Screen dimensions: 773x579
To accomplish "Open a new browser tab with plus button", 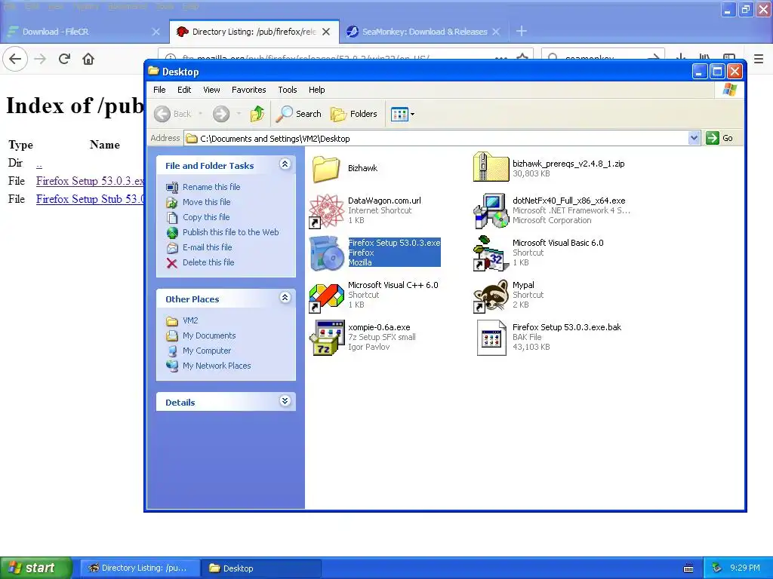I will point(521,32).
